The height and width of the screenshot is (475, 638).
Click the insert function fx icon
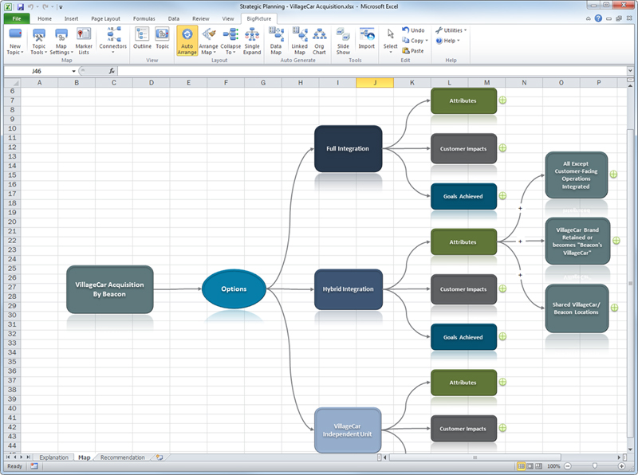(x=112, y=71)
